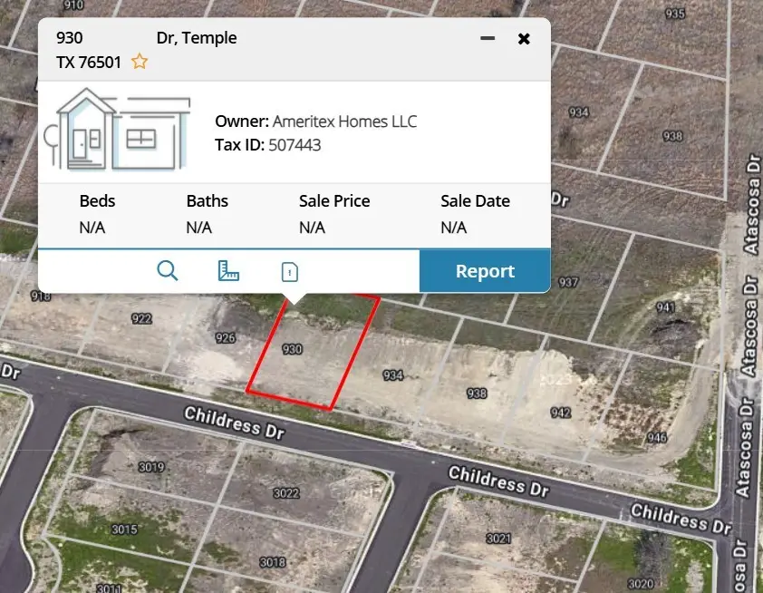Select parcel 3019 on the map
The width and height of the screenshot is (763, 593).
(x=151, y=467)
